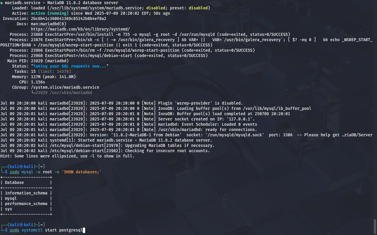Click log text "Plugin 'wsrep-provider' is disabled."
The height and width of the screenshot is (235, 377).
coord(201,103)
